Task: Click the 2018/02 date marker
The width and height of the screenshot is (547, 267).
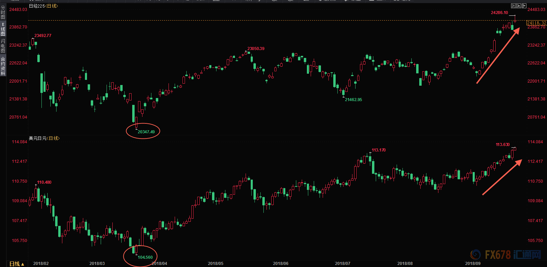Action: [41, 264]
